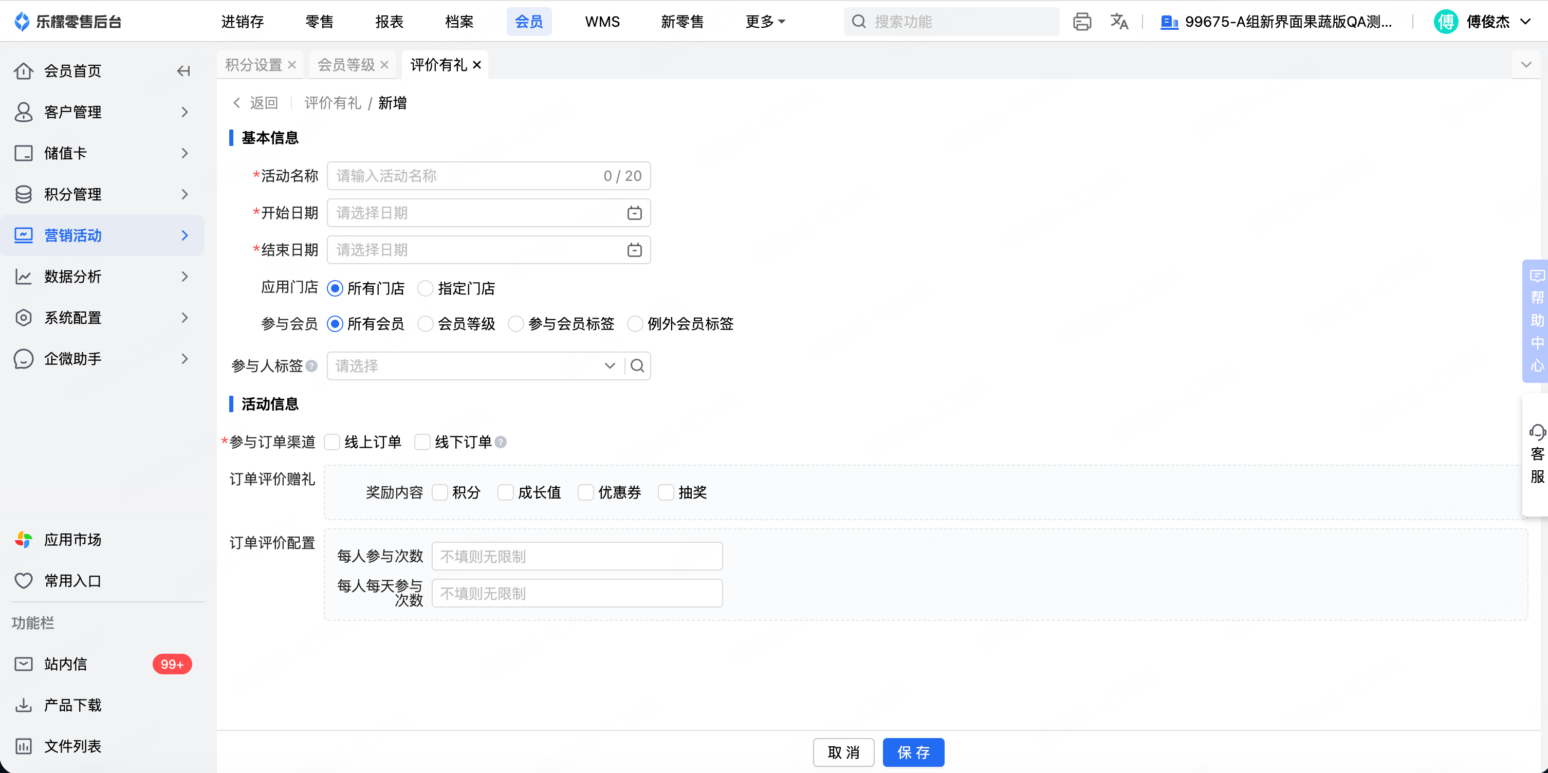Screen dimensions: 1548x773
Task: Enable 优惠券 reward checkbox
Action: pyautogui.click(x=586, y=492)
